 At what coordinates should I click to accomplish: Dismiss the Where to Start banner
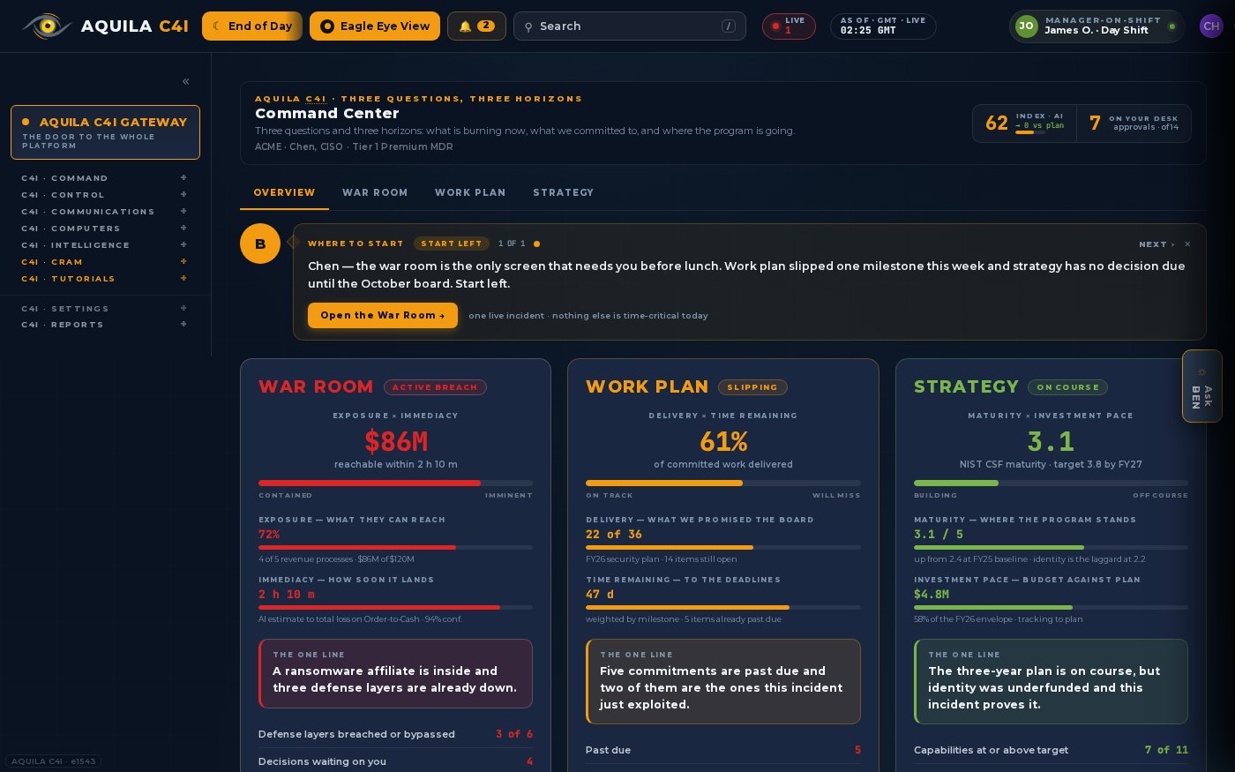point(1187,244)
